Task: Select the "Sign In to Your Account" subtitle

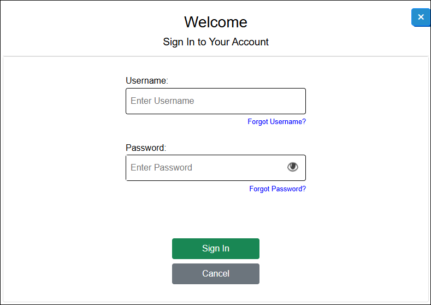Action: (x=216, y=42)
